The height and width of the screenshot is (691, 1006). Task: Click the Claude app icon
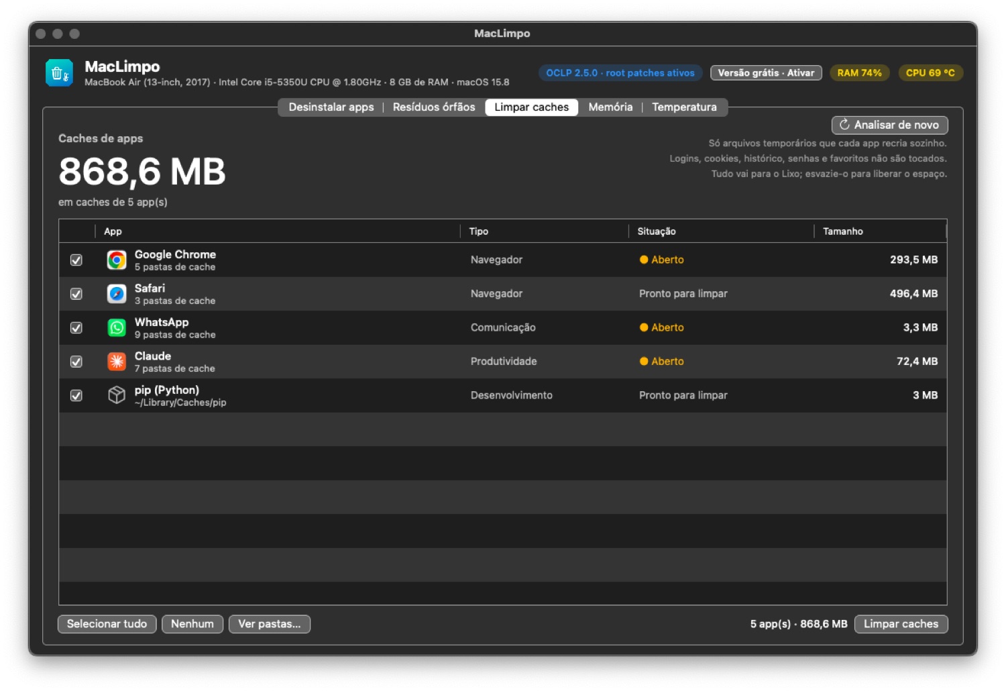117,362
